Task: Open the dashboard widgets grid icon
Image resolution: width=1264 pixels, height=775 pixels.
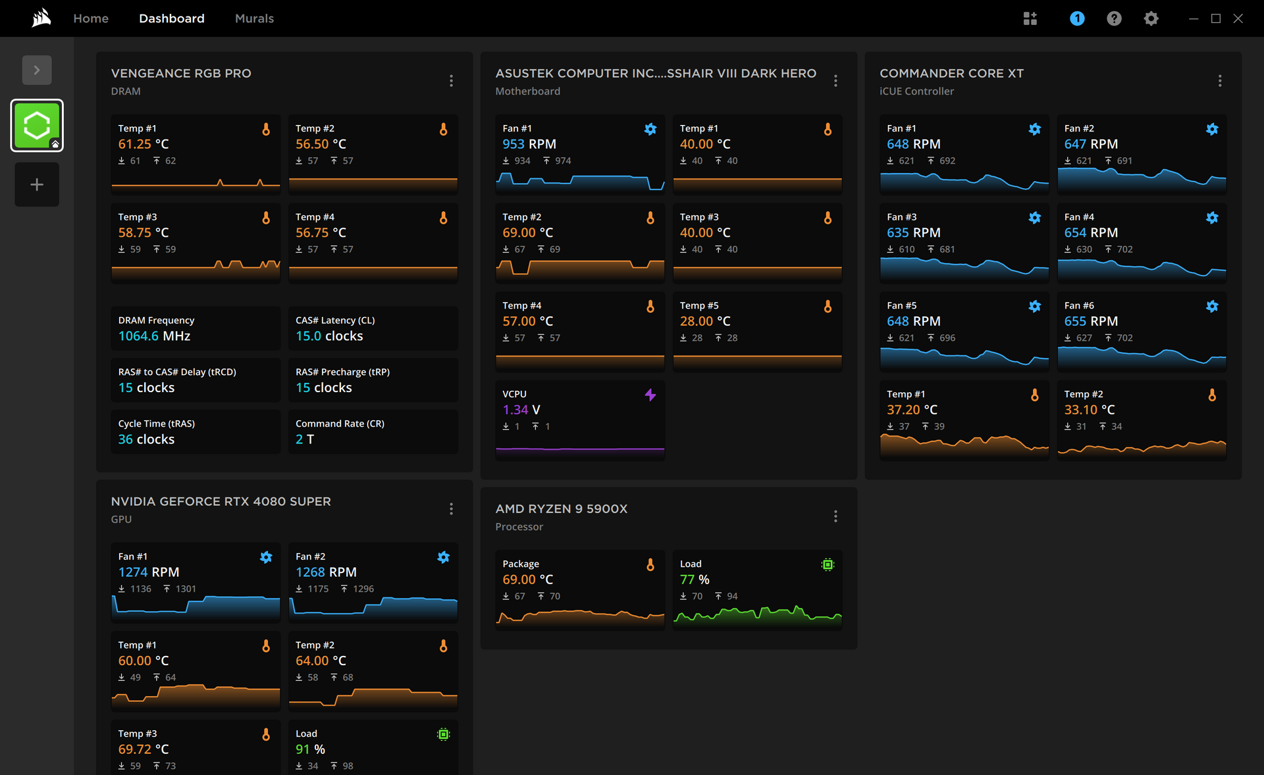Action: pyautogui.click(x=1030, y=18)
